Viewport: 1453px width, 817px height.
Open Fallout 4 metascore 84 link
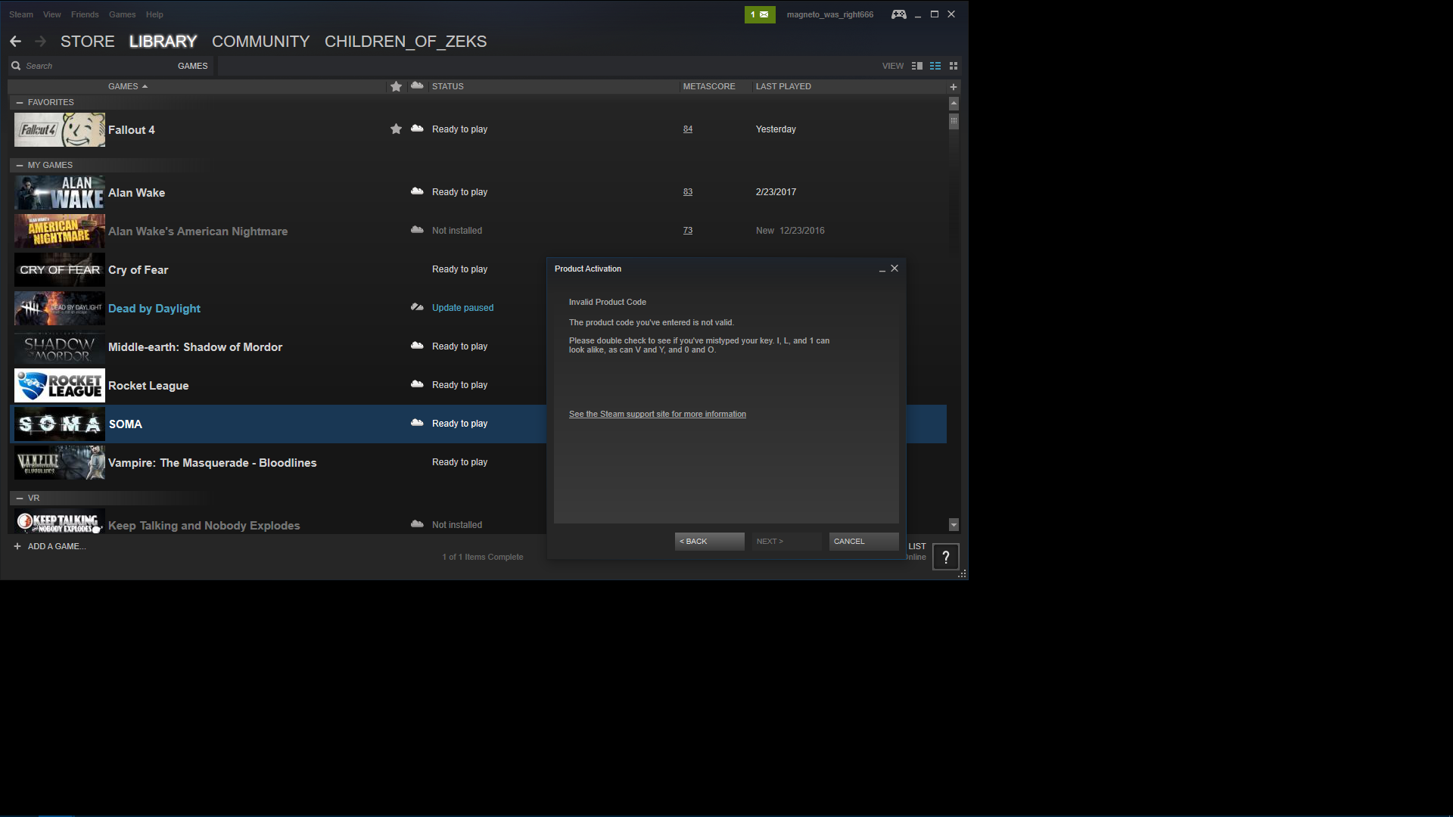tap(688, 129)
